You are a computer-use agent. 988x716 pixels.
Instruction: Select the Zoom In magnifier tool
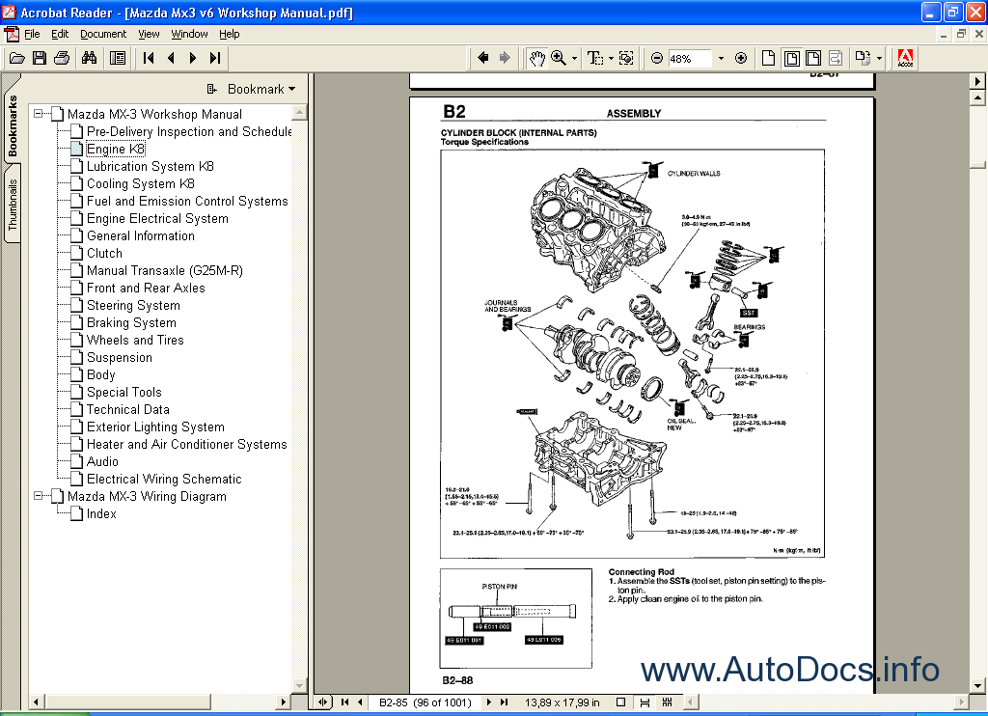tap(559, 59)
